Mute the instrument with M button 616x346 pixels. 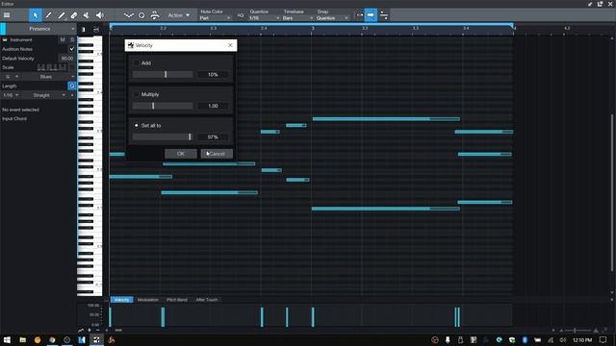pos(63,39)
